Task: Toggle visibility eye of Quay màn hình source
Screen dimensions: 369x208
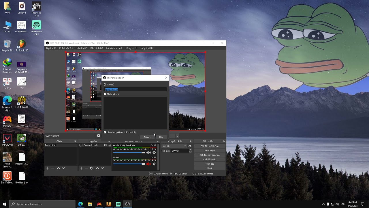Action: (105, 145)
